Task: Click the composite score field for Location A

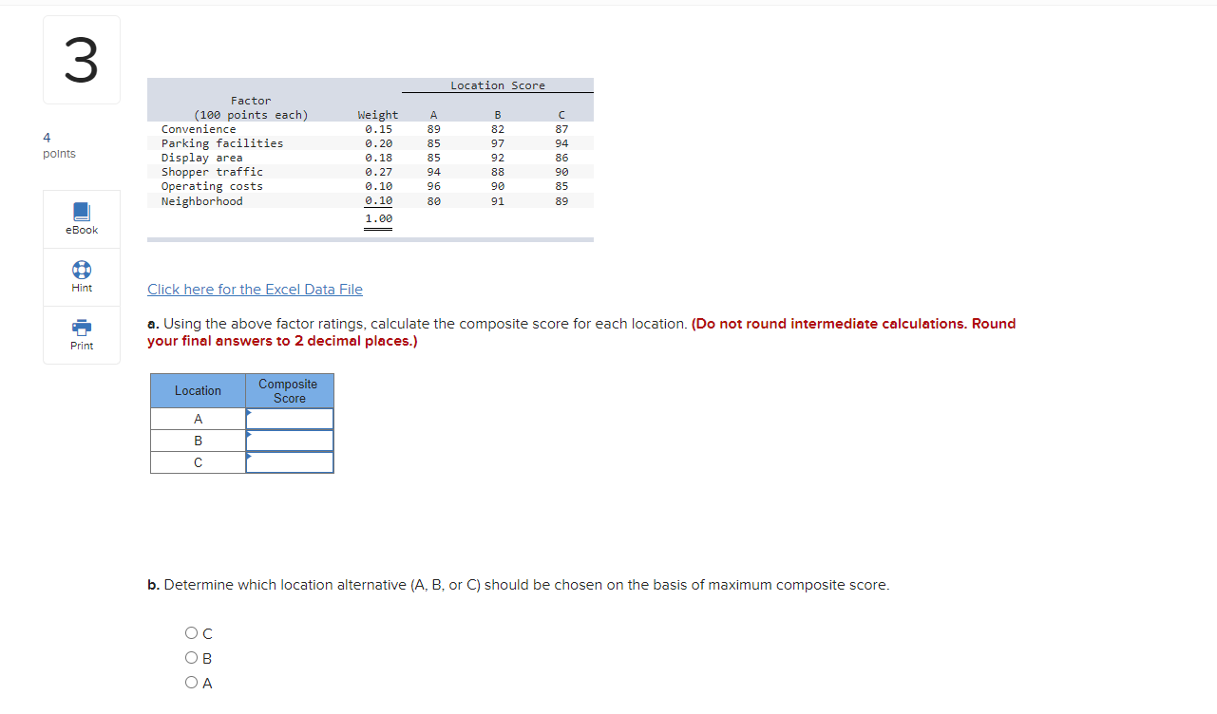Action: (x=290, y=419)
